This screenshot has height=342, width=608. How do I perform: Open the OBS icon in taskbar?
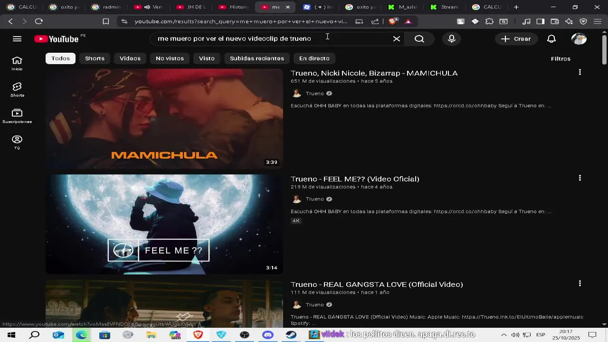click(245, 335)
